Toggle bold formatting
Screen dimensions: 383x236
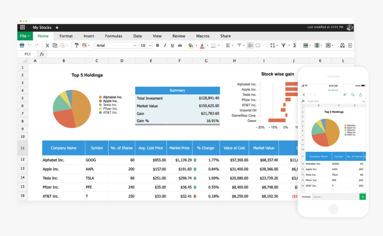coord(158,45)
